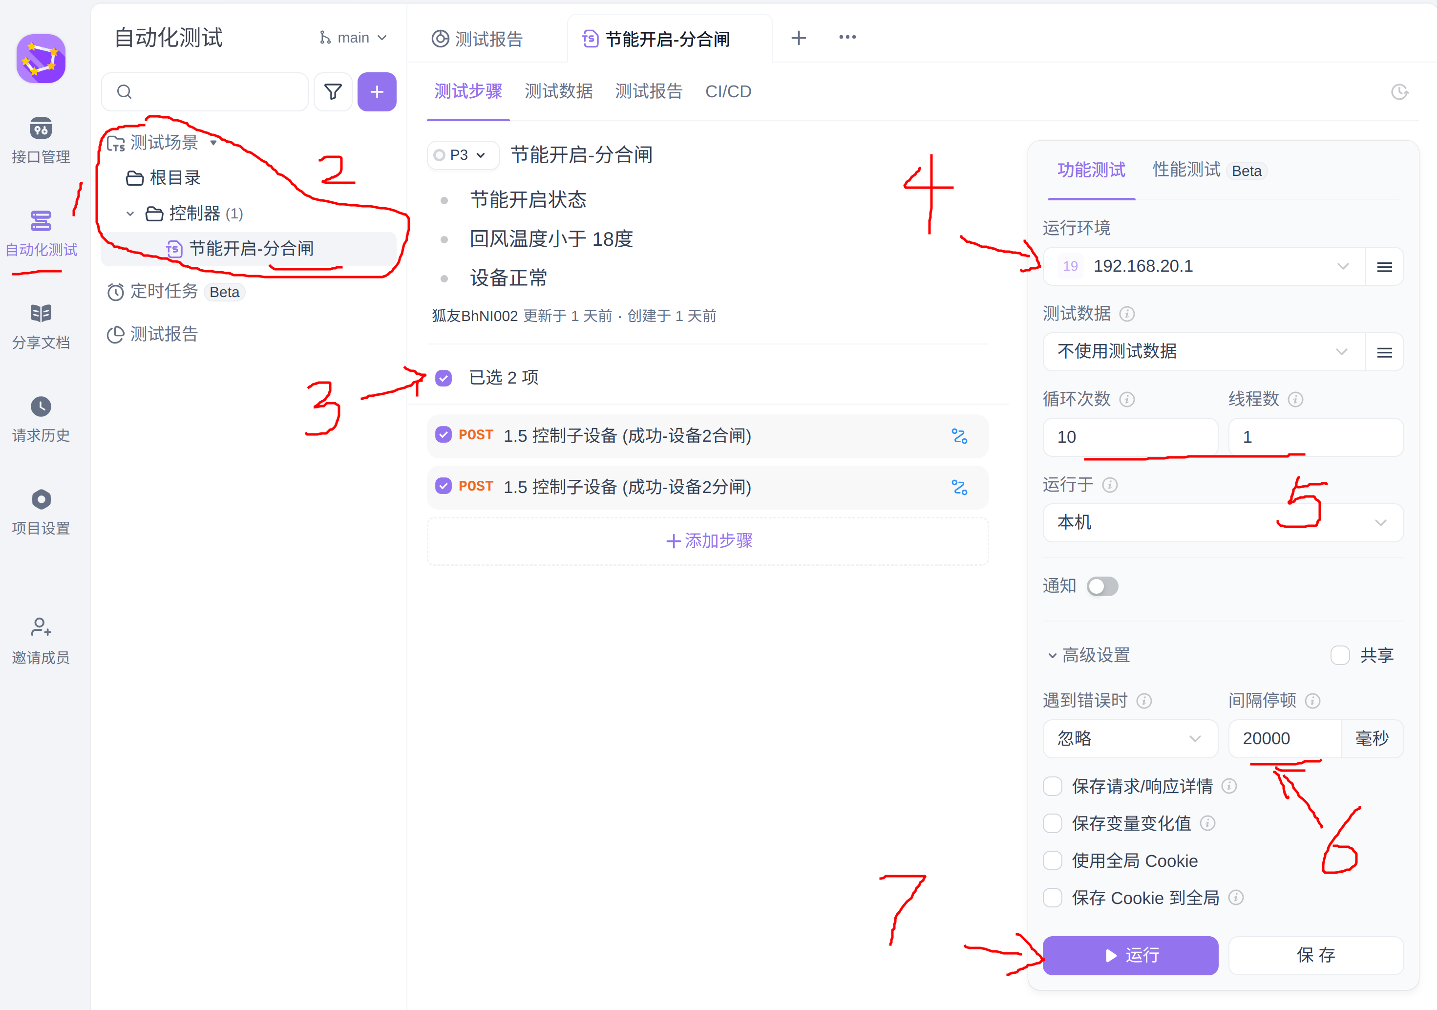Image resolution: width=1437 pixels, height=1010 pixels.
Task: Uncheck the 设备2合闸 POST step checkbox
Action: [x=443, y=434]
